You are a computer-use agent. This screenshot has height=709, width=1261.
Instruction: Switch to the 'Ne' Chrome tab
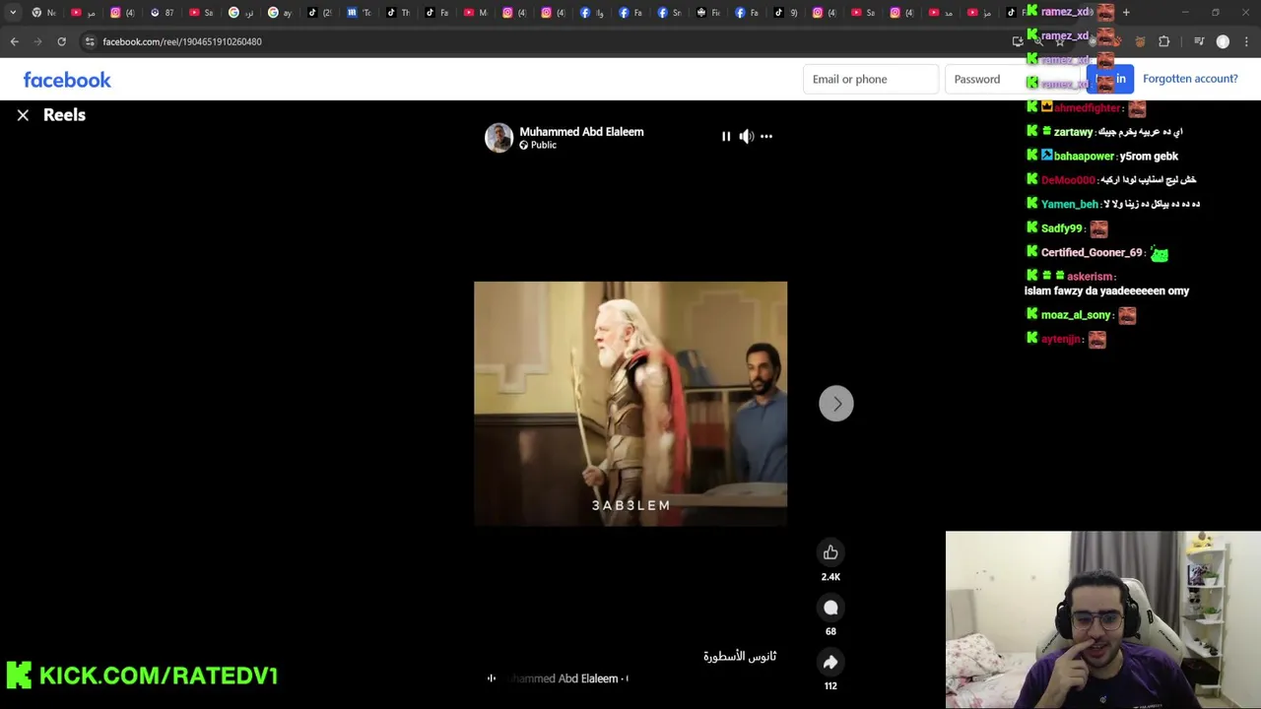(44, 13)
